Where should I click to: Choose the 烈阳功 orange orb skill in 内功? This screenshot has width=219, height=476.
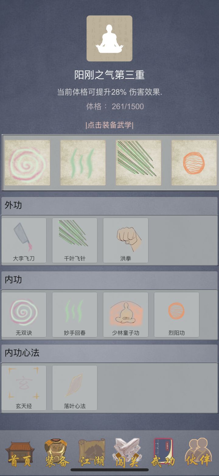[x=177, y=315]
